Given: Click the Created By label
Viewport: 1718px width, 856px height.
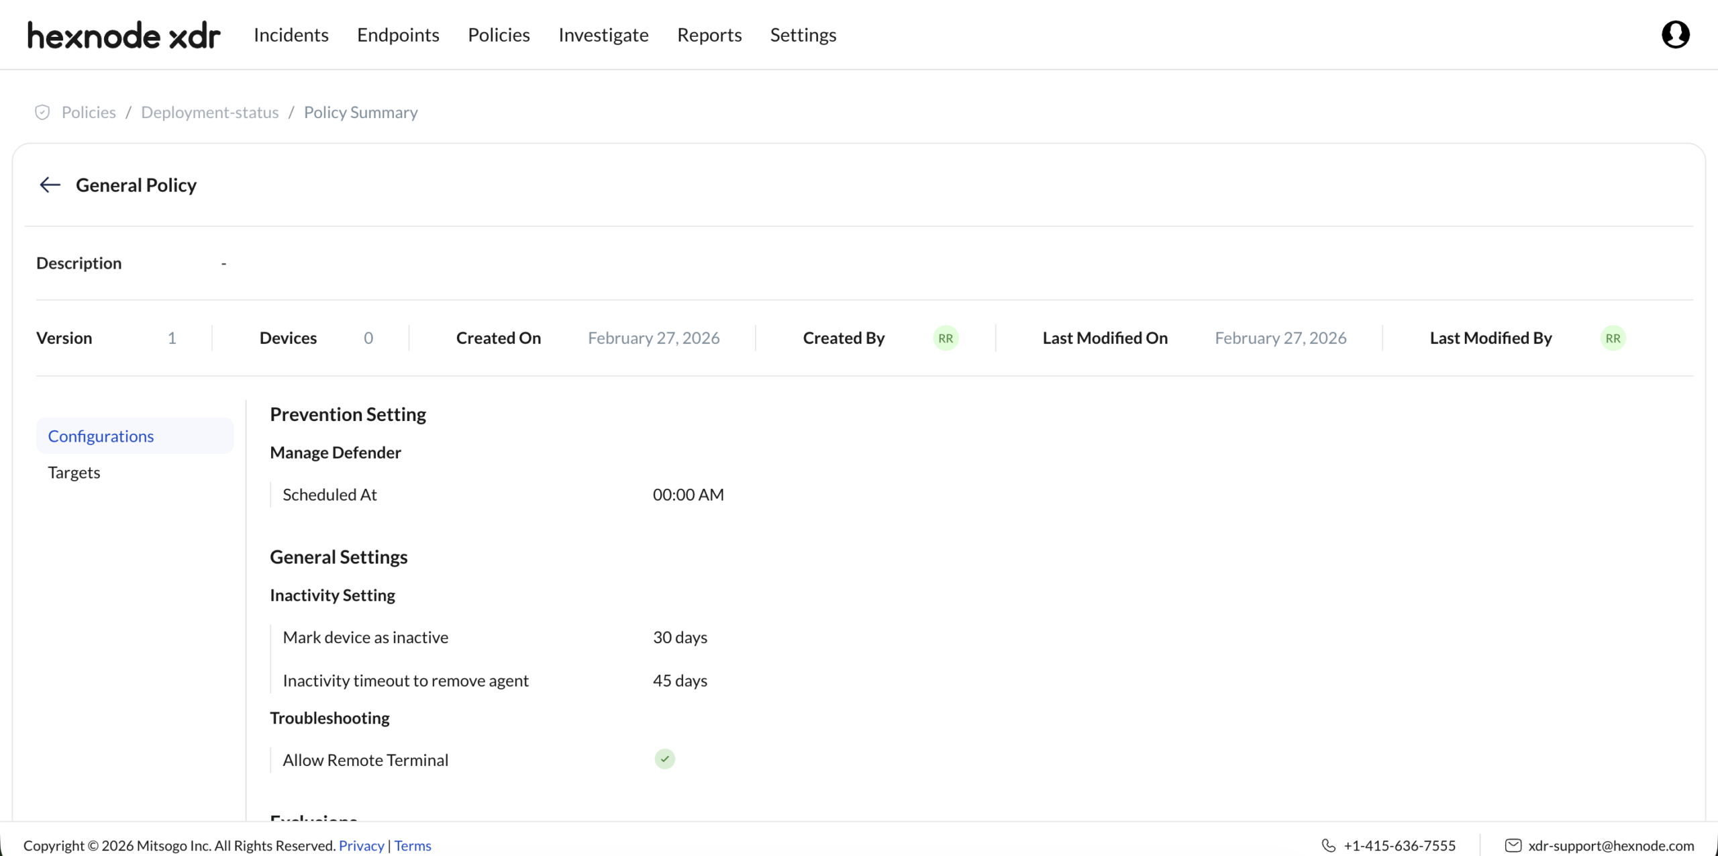Looking at the screenshot, I should tap(844, 338).
